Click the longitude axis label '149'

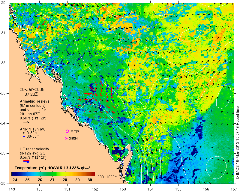coord(12,189)
